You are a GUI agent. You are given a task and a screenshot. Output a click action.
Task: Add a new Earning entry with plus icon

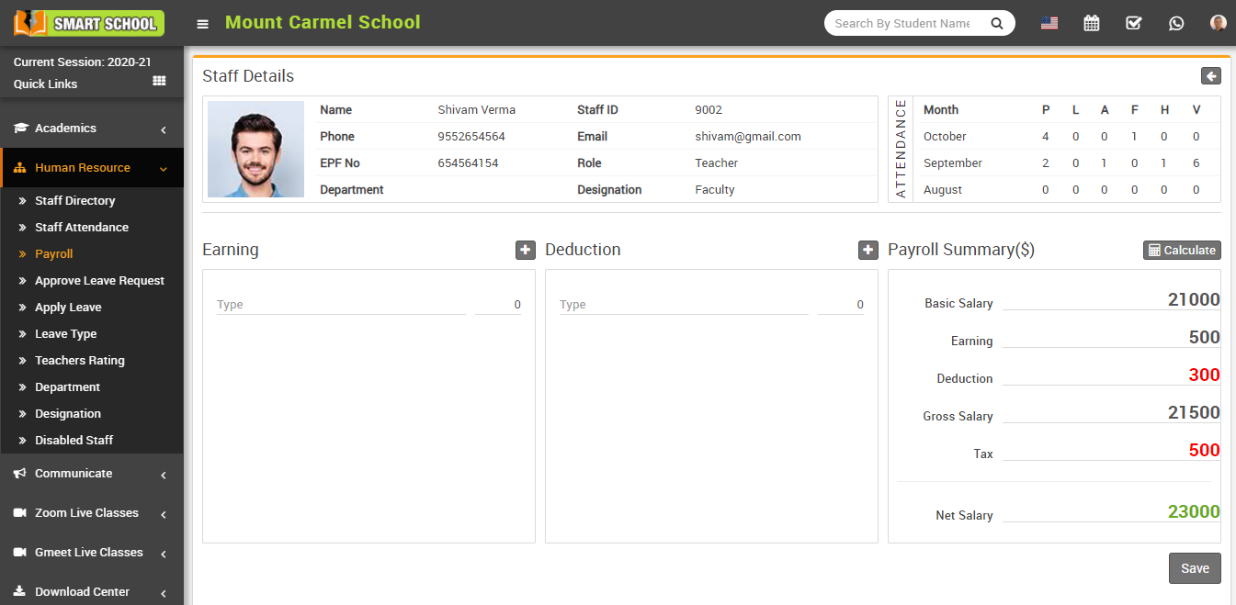(525, 250)
